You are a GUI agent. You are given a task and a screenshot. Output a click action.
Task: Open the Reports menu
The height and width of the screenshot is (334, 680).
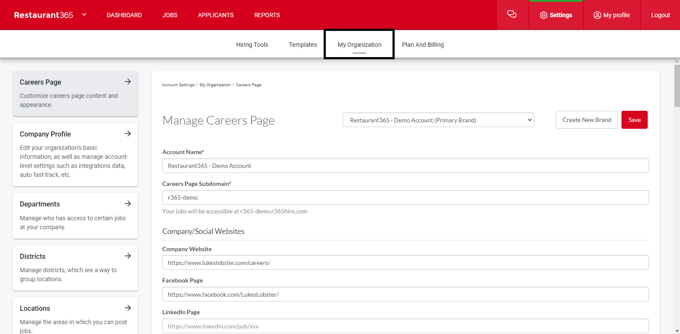click(x=267, y=15)
